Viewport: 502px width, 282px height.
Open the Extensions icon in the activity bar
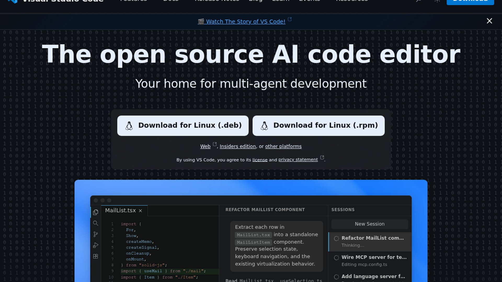click(x=95, y=256)
